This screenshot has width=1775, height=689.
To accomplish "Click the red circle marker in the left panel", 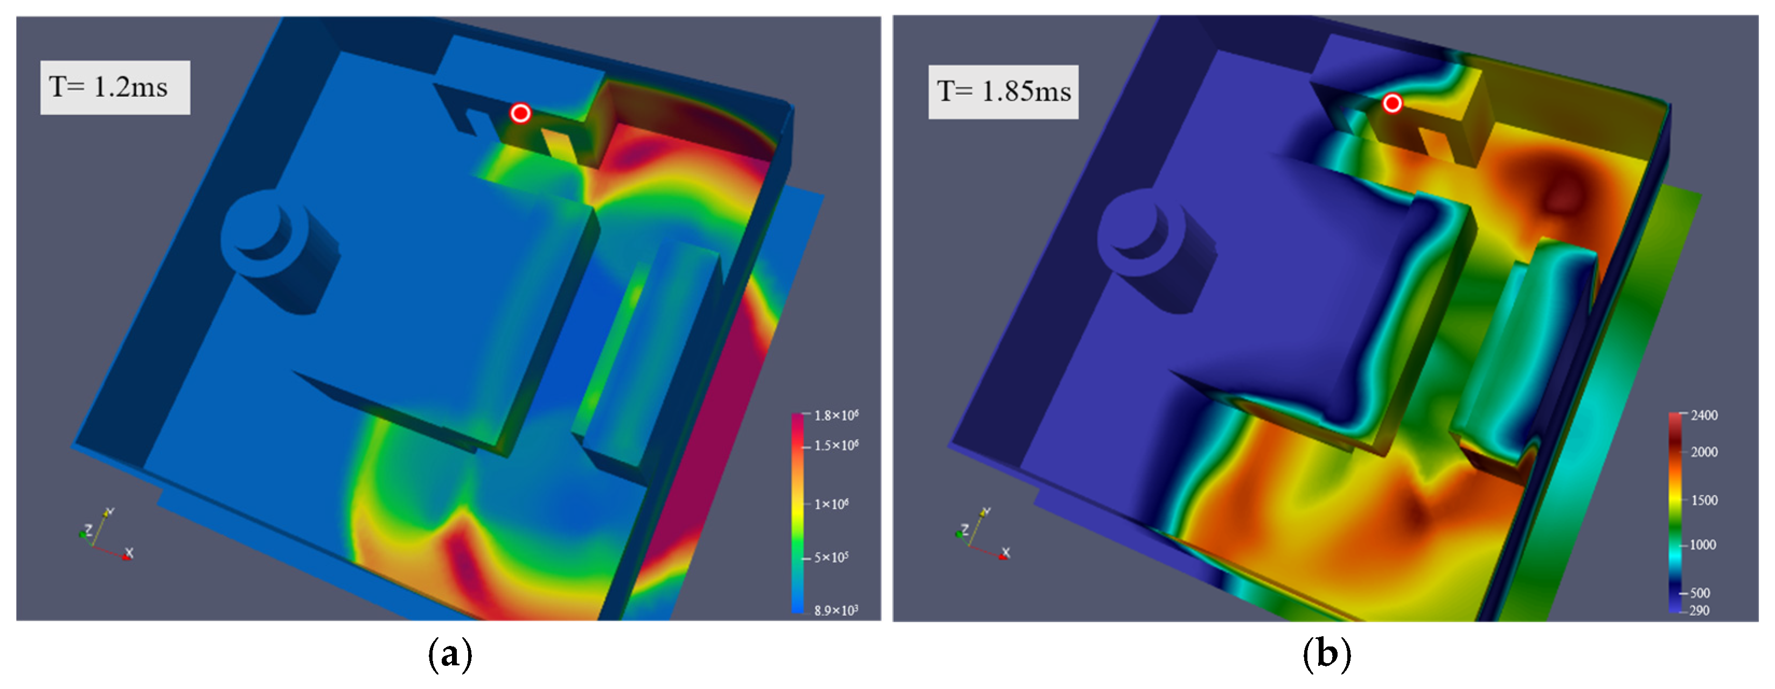I will point(520,113).
